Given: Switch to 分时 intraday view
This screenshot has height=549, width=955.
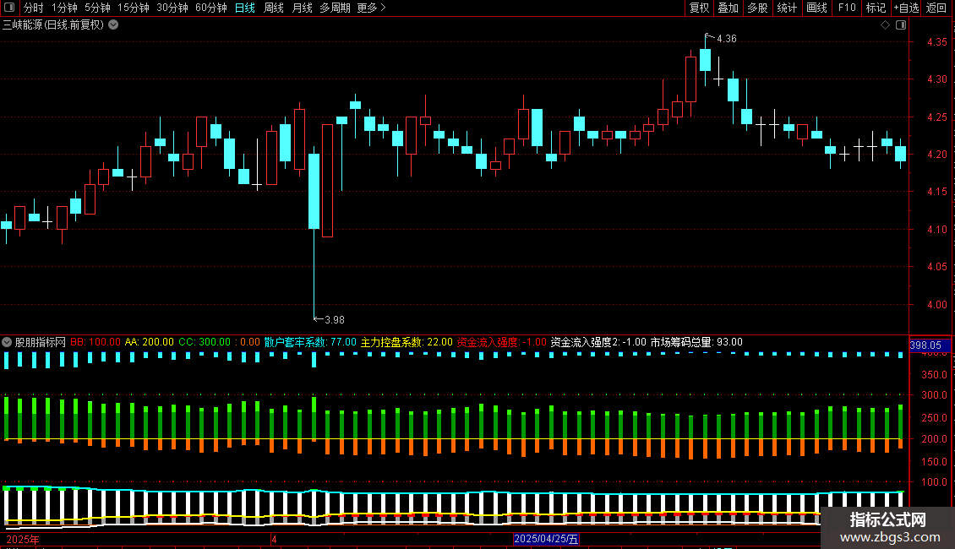Looking at the screenshot, I should point(34,8).
